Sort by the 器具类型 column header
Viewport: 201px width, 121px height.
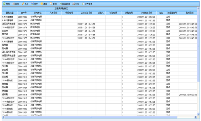(x=10, y=13)
